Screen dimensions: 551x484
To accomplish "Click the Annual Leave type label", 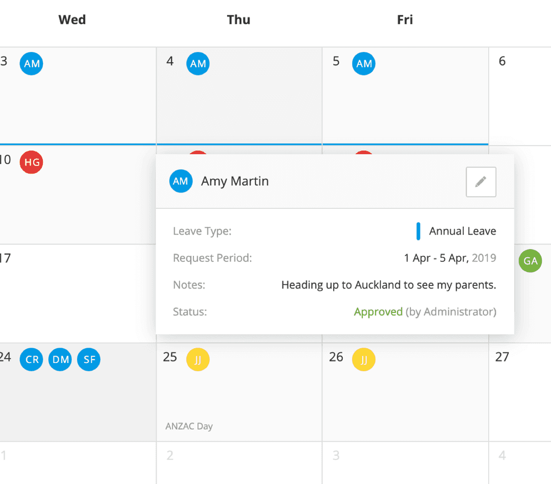I will point(462,231).
